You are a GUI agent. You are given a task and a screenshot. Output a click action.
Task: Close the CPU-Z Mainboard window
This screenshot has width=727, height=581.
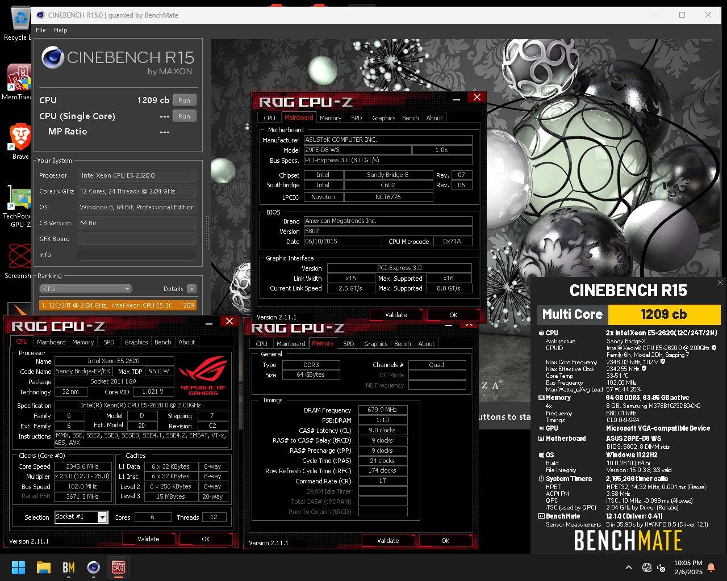(477, 98)
